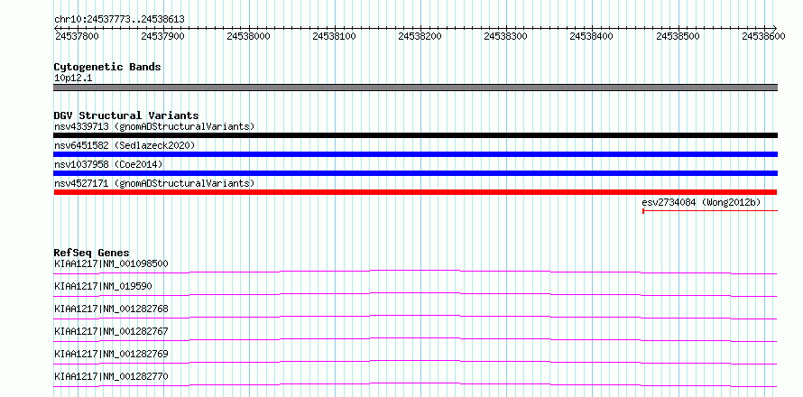Click the 24538300 ruler coordinate

pyautogui.click(x=505, y=36)
